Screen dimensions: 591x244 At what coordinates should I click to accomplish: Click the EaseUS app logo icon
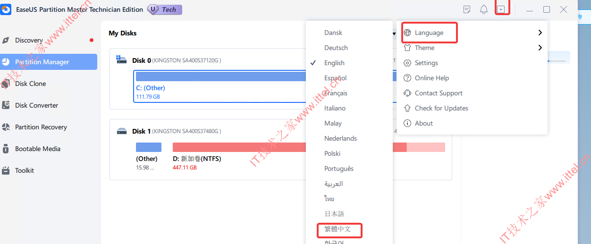click(6, 9)
